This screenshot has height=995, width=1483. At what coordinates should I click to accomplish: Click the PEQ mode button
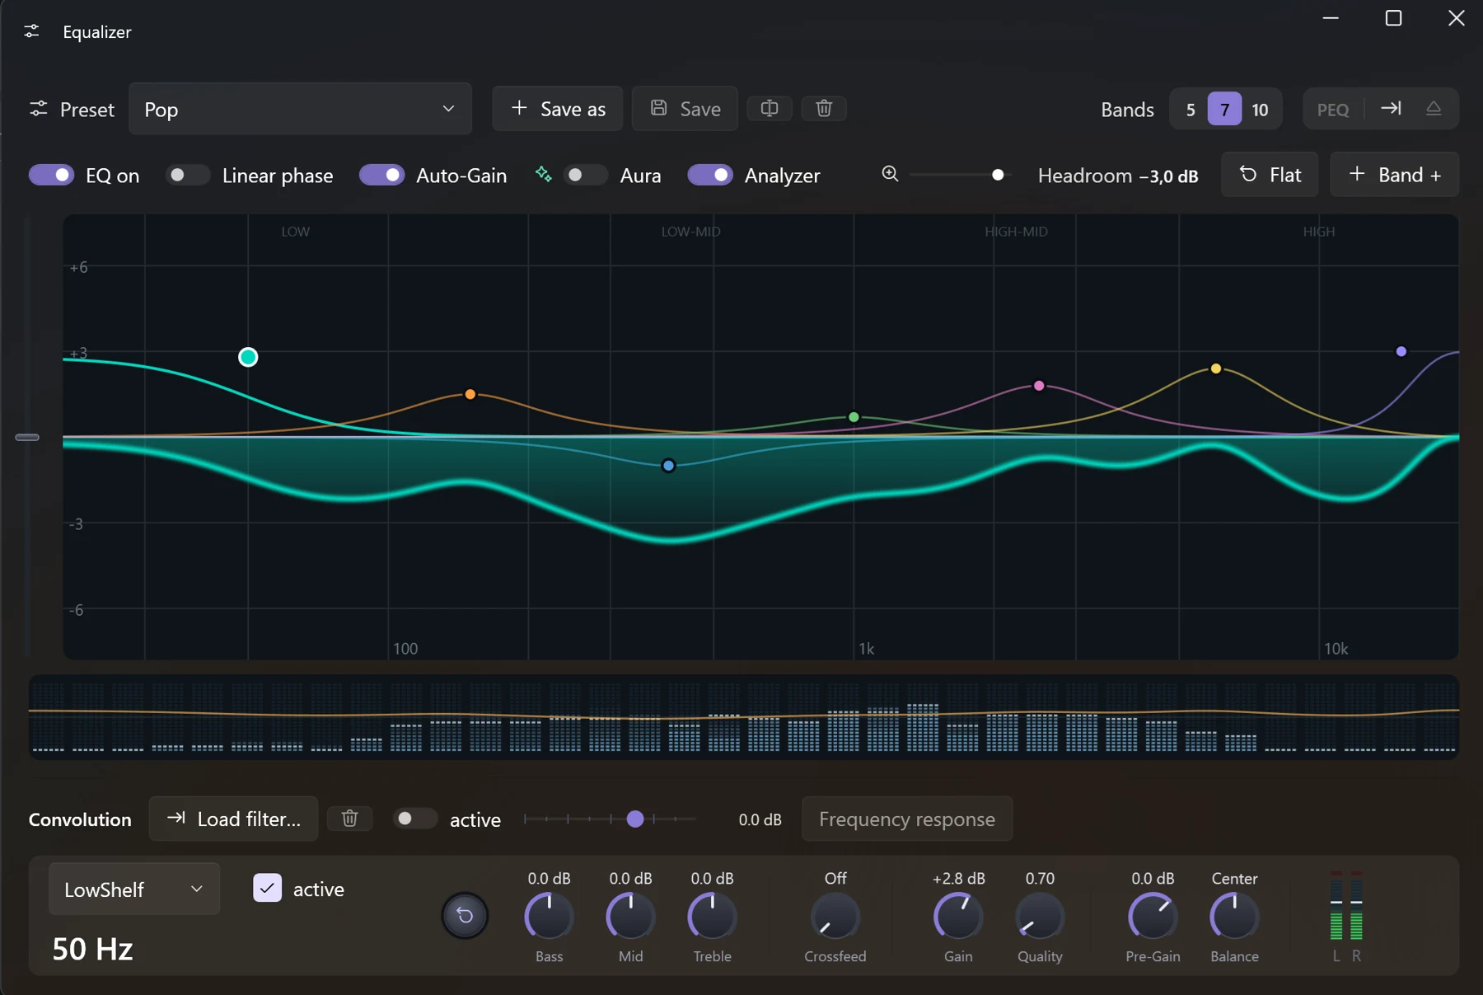1333,110
